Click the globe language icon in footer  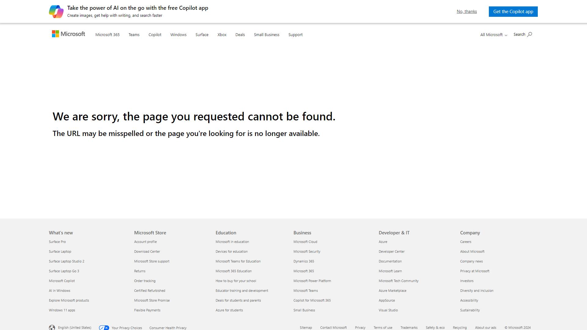point(52,327)
